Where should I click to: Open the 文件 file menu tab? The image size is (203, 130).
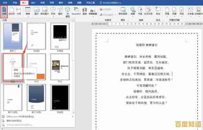tap(5, 2)
